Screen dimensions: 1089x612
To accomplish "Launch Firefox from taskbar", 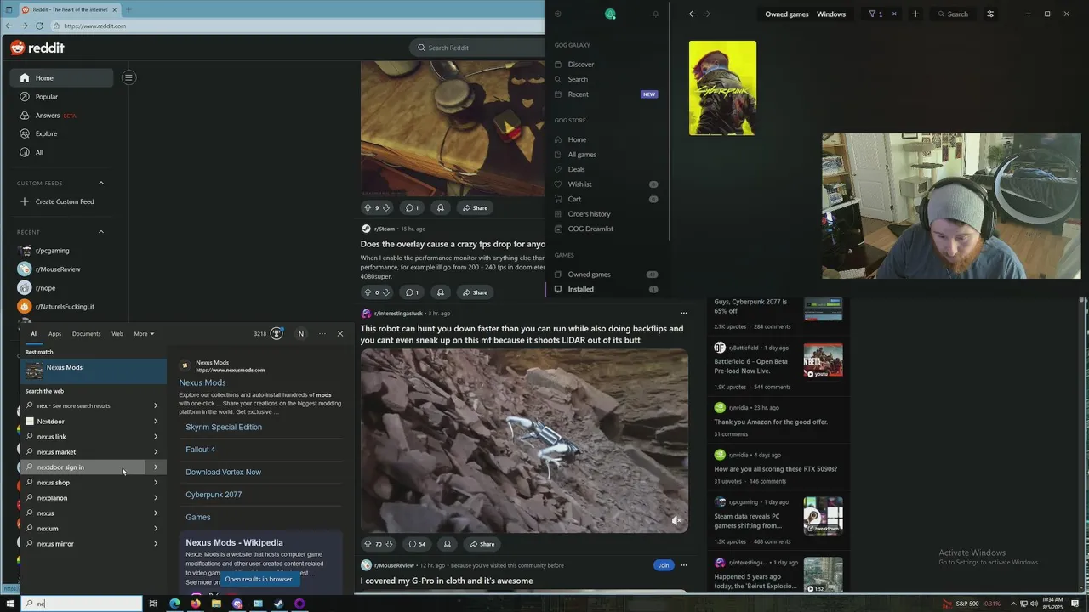I will (x=196, y=603).
